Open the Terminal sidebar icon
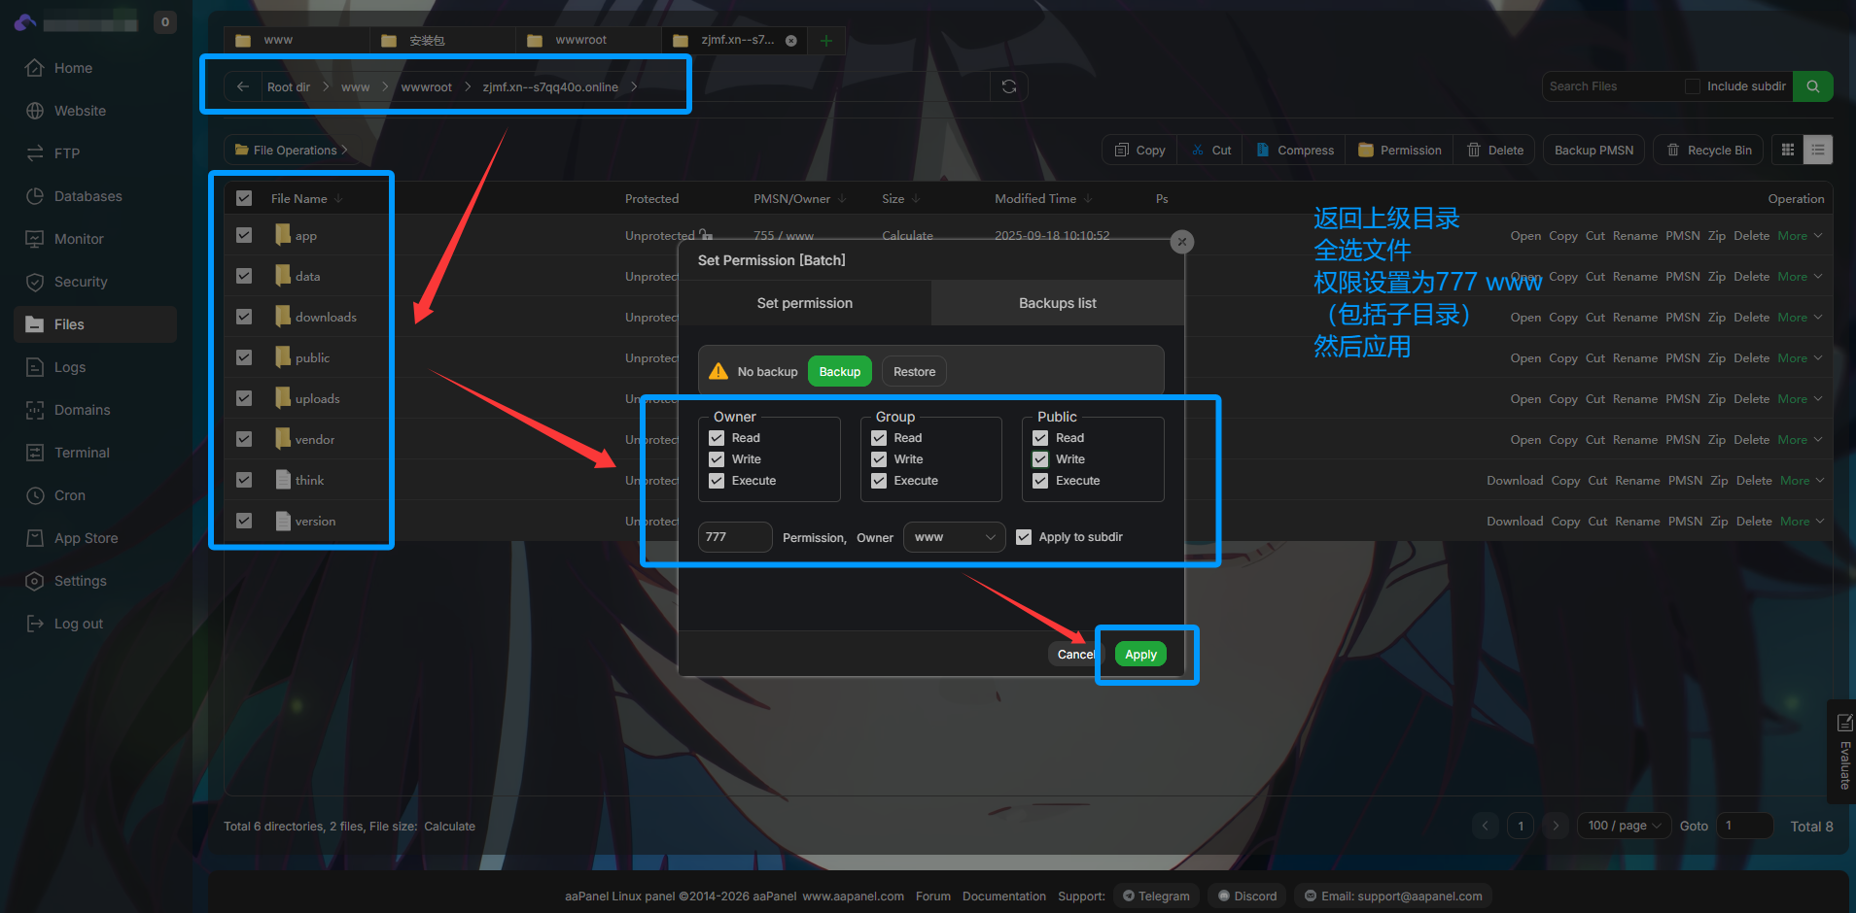 tap(35, 453)
